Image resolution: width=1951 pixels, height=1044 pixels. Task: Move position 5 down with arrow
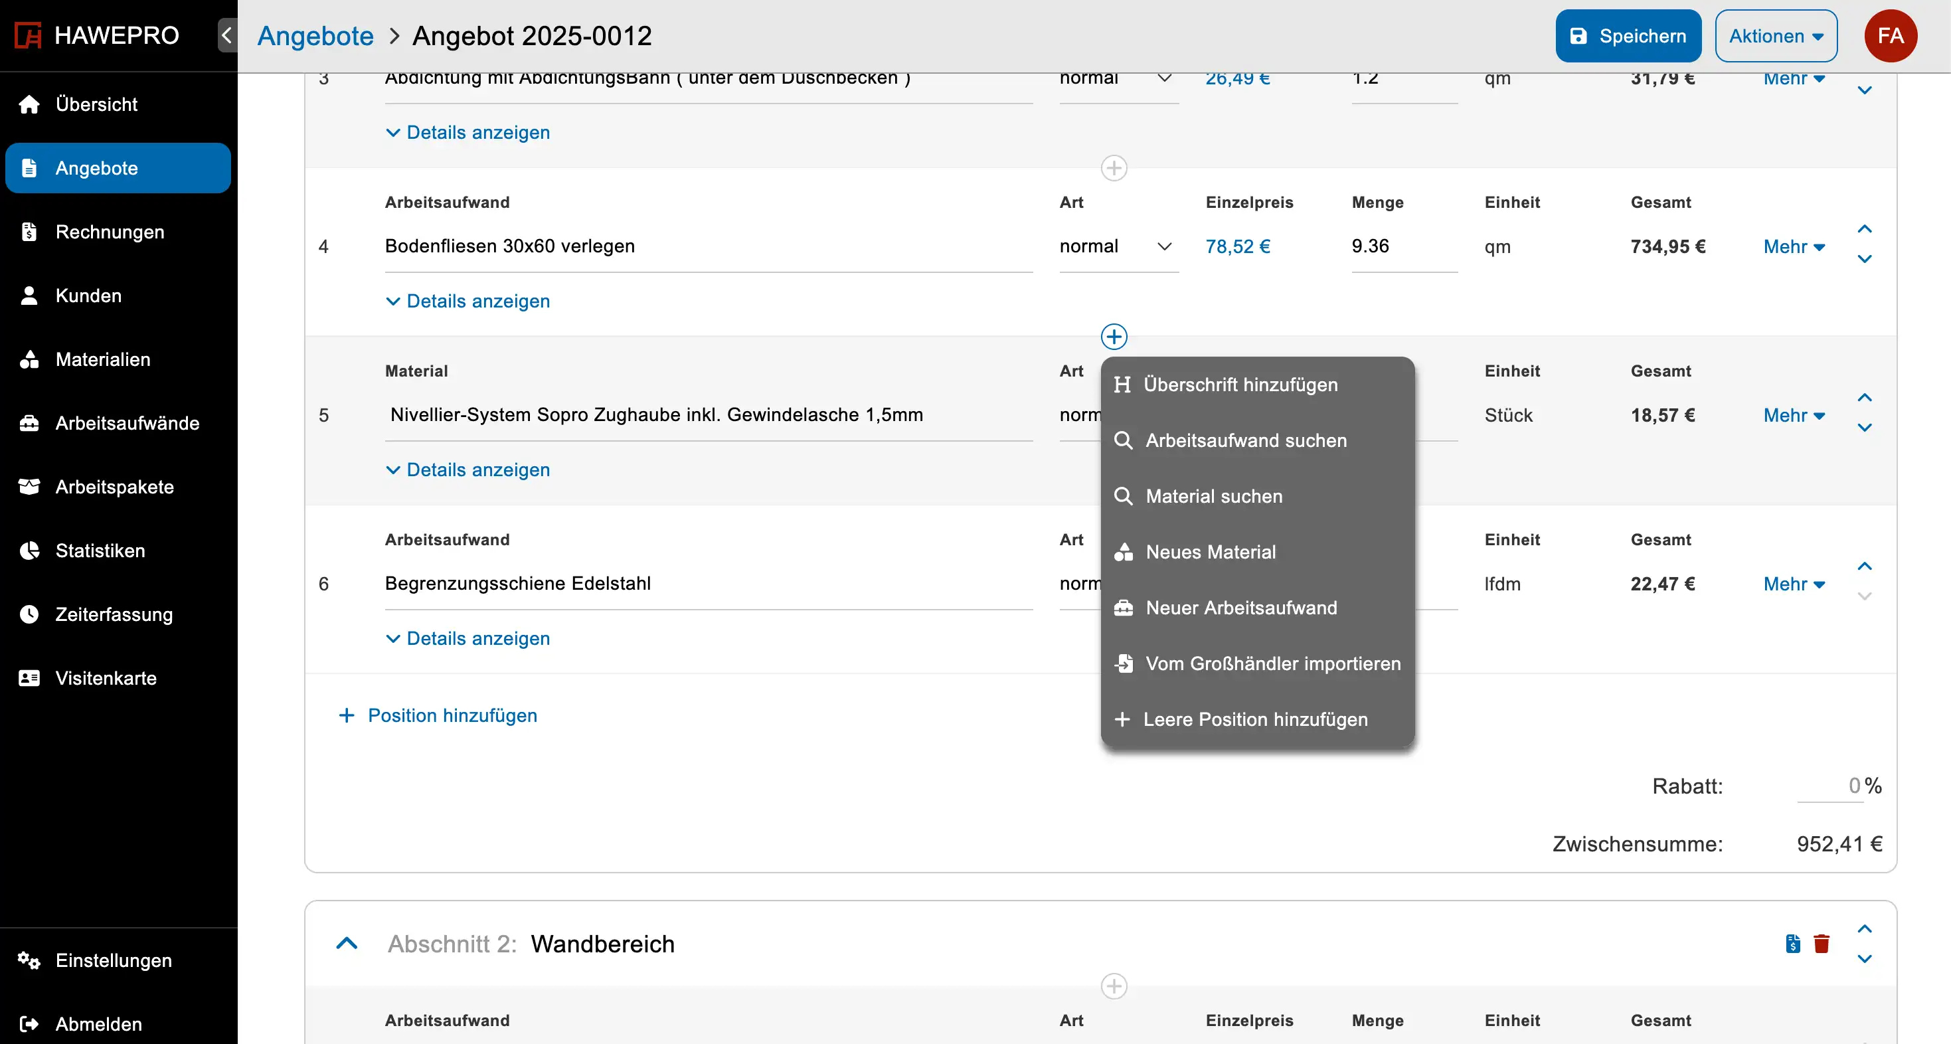coord(1865,428)
